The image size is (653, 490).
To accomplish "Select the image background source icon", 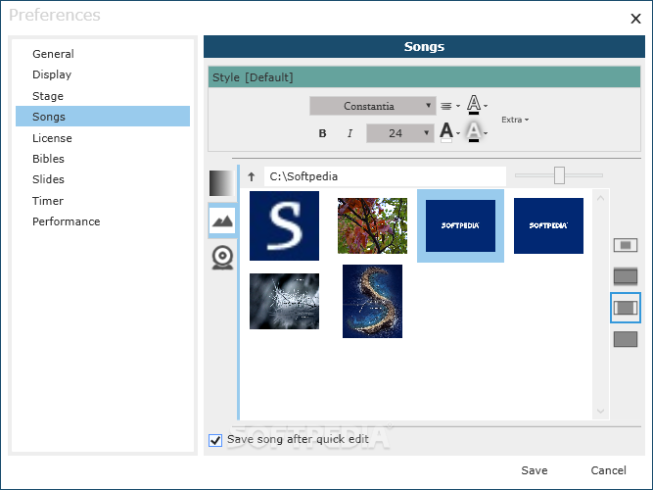I will point(223,220).
